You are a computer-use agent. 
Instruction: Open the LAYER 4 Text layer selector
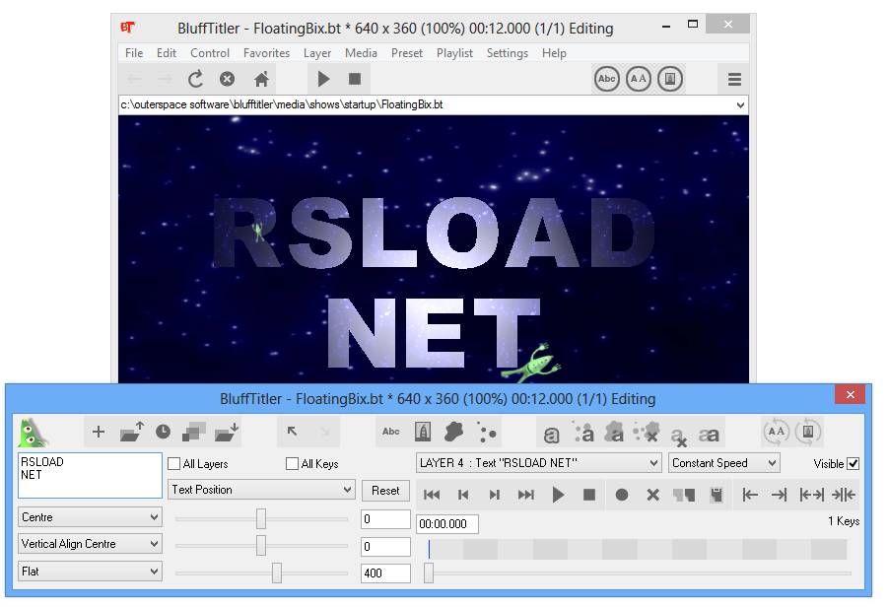pyautogui.click(x=538, y=463)
